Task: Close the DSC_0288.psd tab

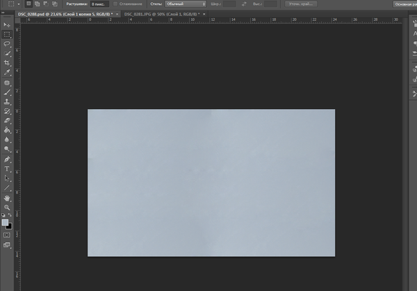Action: click(x=117, y=14)
